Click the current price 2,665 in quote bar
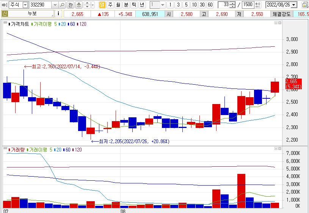The height and width of the screenshot is (213, 309). click(x=77, y=14)
